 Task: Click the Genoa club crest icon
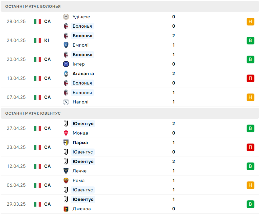click(66, 209)
